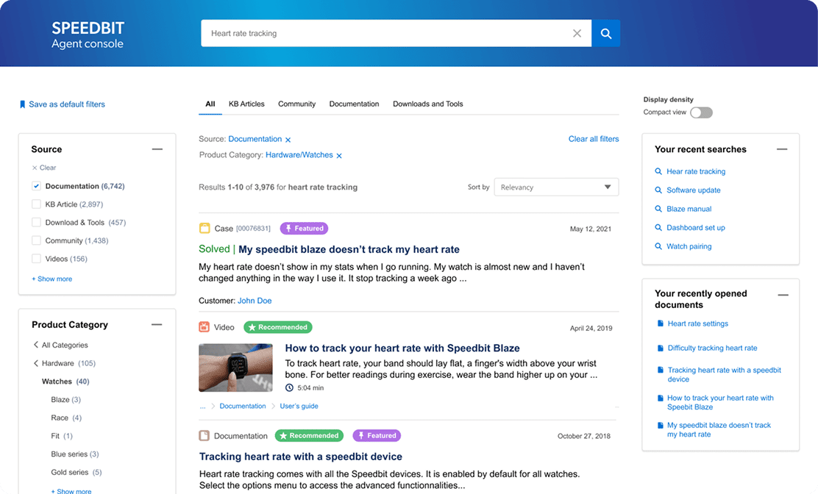
Task: Click the yellow Case icon on first result
Action: click(204, 229)
